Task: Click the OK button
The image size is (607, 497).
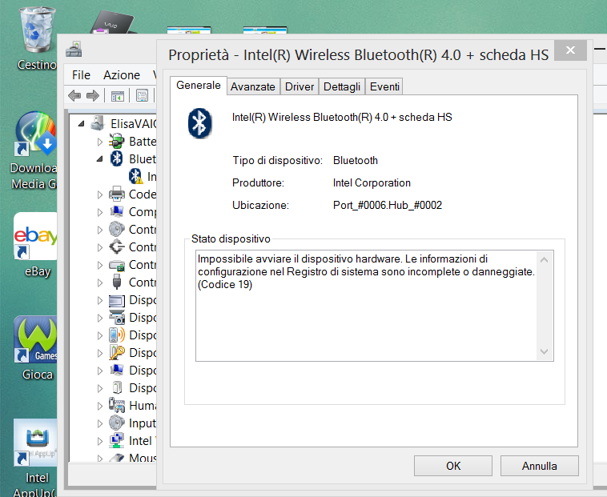Action: (453, 466)
